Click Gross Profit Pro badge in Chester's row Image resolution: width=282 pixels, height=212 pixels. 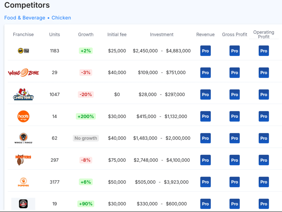[x=235, y=94]
